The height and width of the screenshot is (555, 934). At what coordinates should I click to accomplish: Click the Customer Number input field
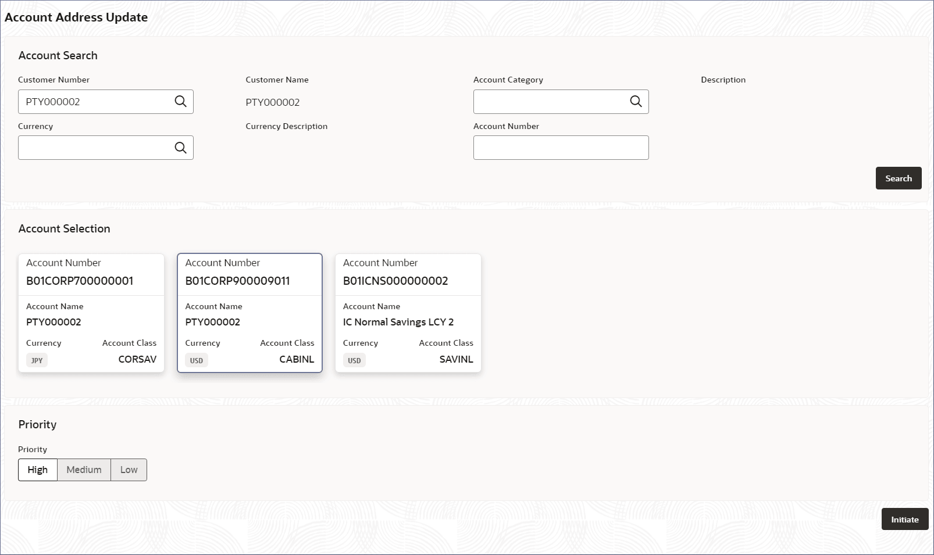[106, 102]
